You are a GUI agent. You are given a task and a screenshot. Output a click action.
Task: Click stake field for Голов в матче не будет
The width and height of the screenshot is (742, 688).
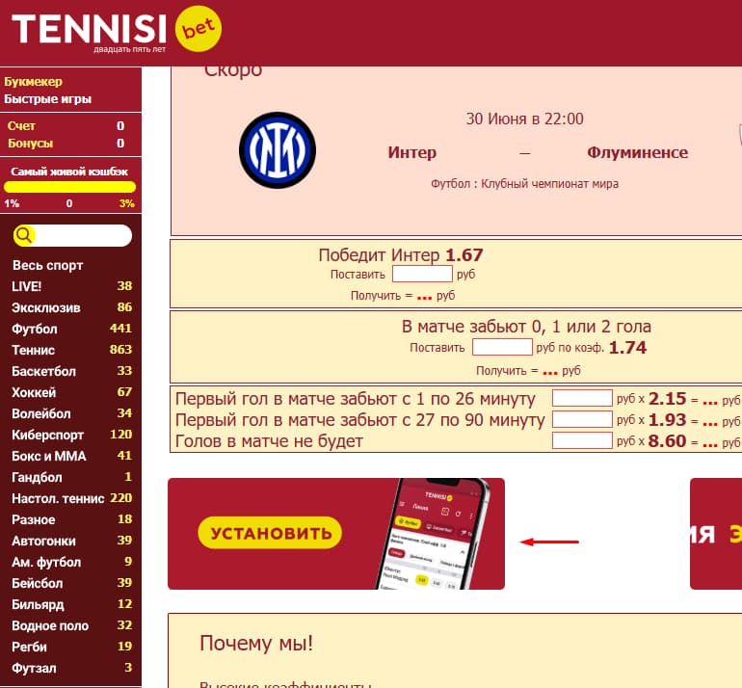click(582, 440)
